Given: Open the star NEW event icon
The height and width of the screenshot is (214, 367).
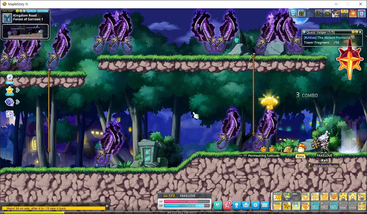Looking at the screenshot, I should point(10,91).
